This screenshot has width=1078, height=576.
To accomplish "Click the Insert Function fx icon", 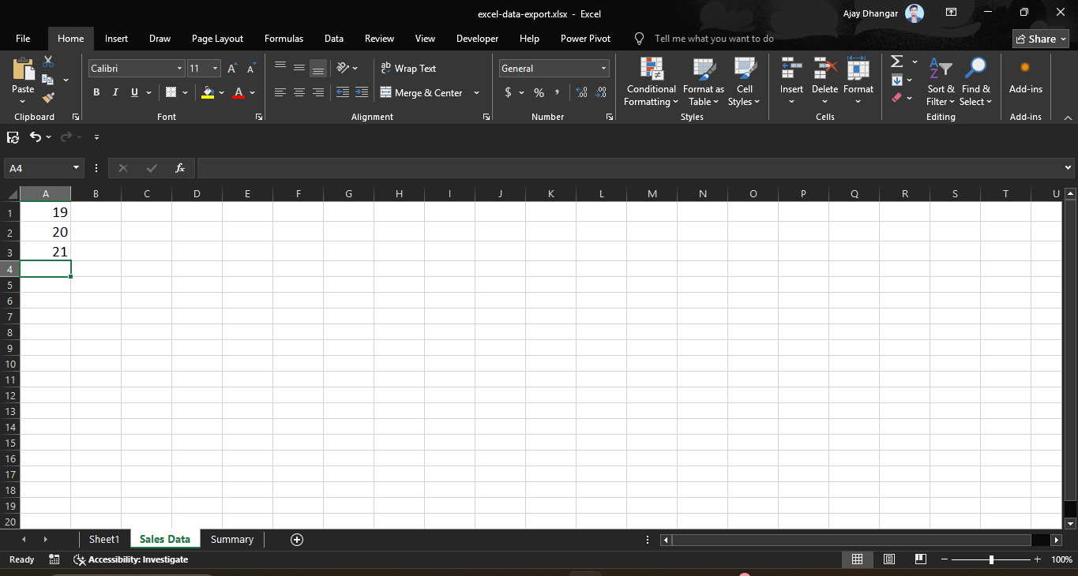I will pyautogui.click(x=180, y=168).
